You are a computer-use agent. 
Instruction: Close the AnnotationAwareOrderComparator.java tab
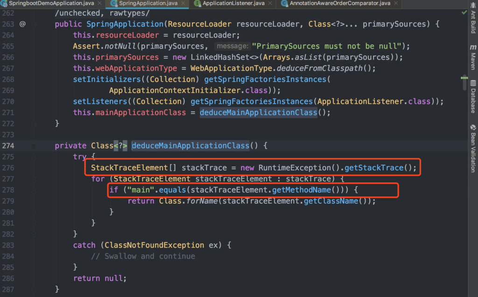pos(396,3)
